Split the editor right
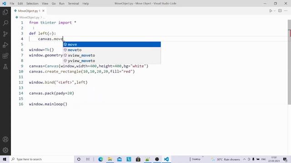The width and height of the screenshot is (291, 163). click(x=280, y=11)
